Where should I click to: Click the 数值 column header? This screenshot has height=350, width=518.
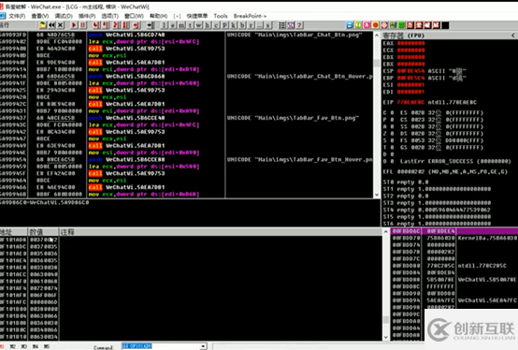43,232
